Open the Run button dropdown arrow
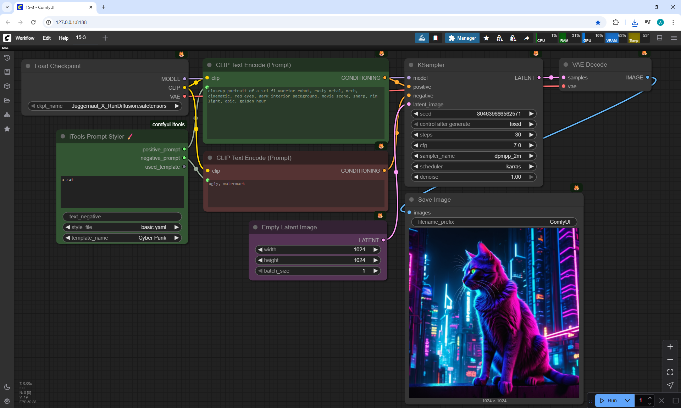 (x=627, y=401)
